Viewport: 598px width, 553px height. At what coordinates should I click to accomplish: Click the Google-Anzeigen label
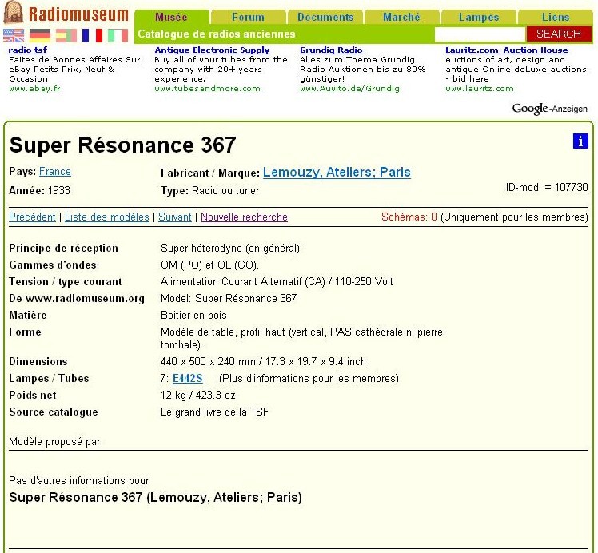point(549,109)
